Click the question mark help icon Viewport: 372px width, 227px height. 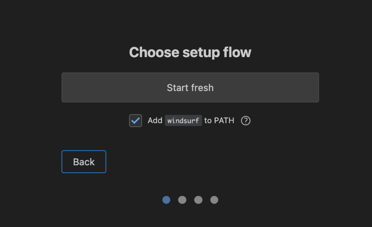[246, 121]
